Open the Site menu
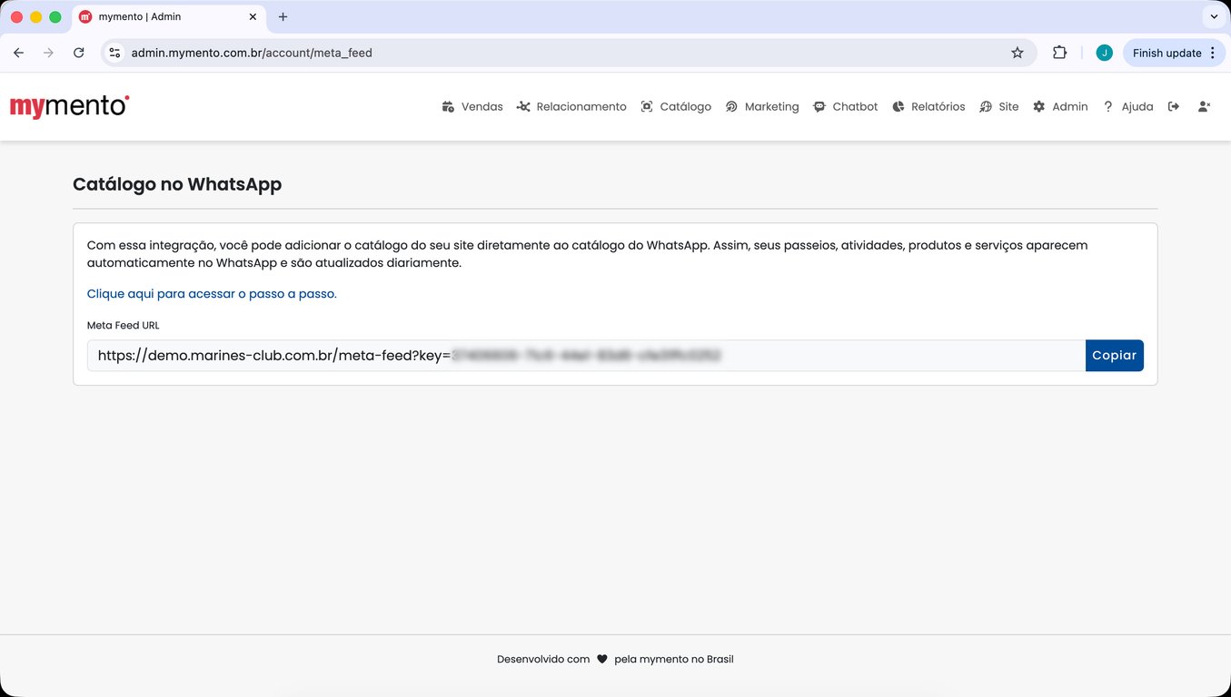 point(998,106)
